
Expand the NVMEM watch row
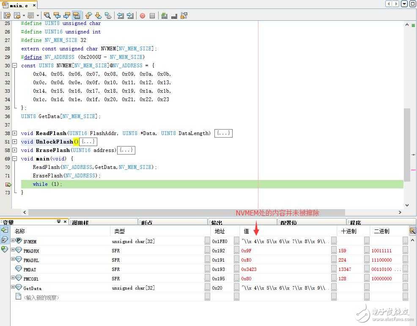point(13,240)
